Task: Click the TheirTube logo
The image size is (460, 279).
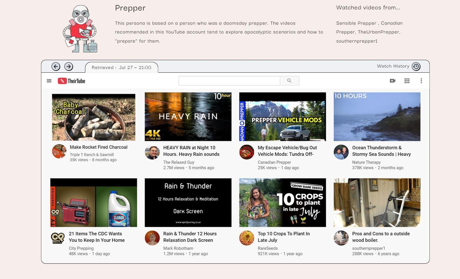Action: pos(71,81)
